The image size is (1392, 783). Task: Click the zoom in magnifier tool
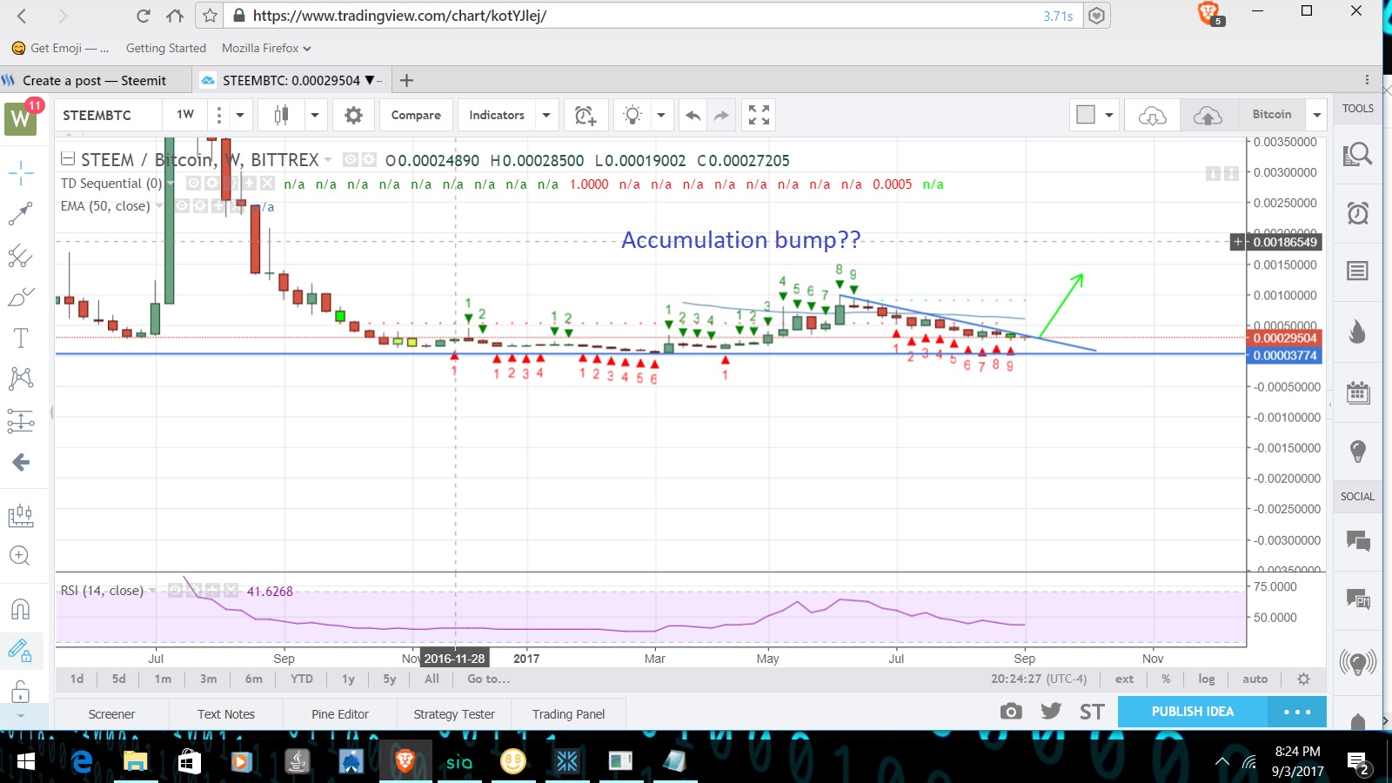pos(21,555)
